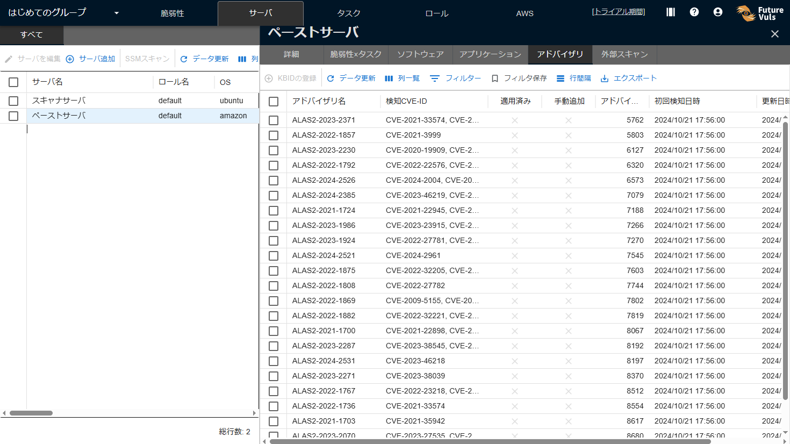
Task: Sort server list by サーバ名 header
Action: 47,82
